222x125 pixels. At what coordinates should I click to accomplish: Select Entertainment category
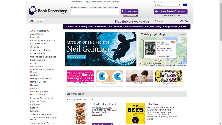point(37,60)
